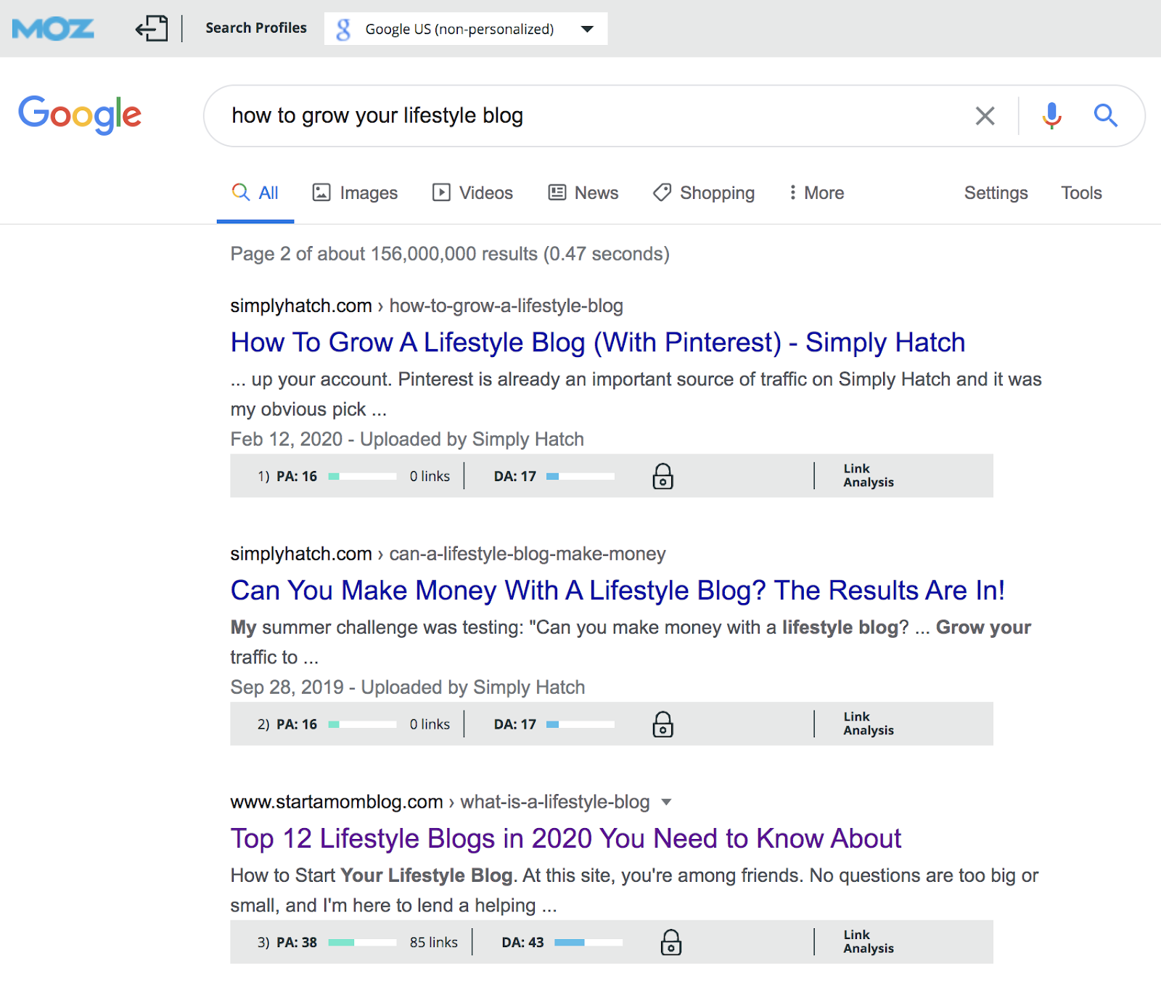Switch to the Images tab
The width and height of the screenshot is (1161, 995).
coord(355,193)
